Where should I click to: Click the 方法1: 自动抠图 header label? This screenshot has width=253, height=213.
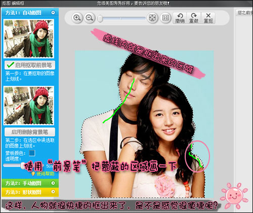point(23,13)
